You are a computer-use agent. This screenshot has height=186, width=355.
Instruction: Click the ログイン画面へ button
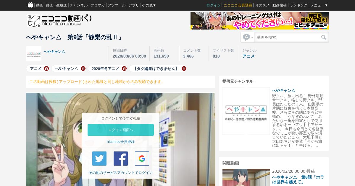[121, 130]
